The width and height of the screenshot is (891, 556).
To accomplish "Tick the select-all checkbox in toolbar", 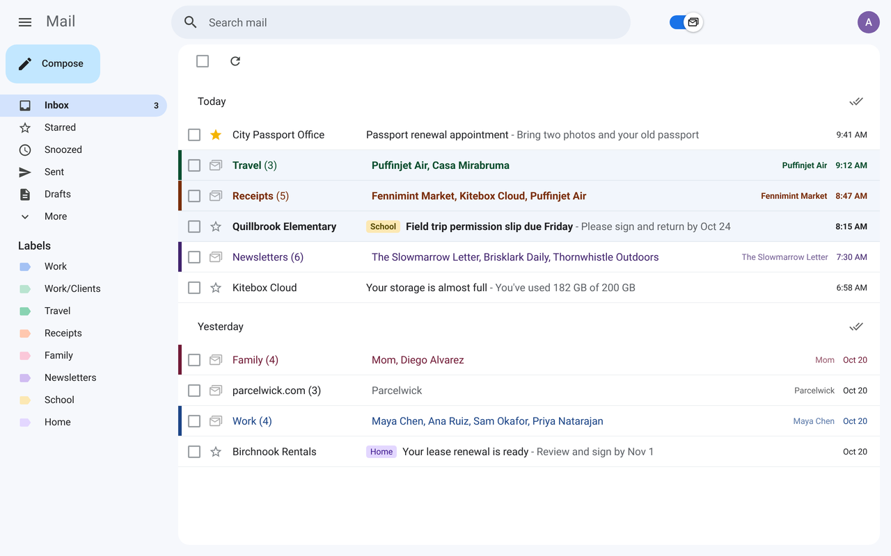I will tap(203, 61).
